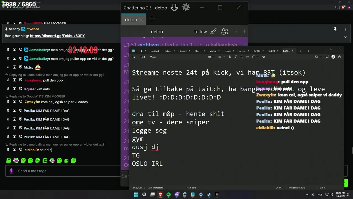Open the File menu in Notepad
This screenshot has height=199, width=353.
point(133,57)
